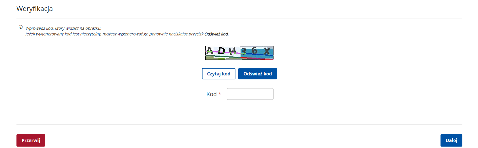Image resolution: width=478 pixels, height=148 pixels.
Task: Cancel the process with the Przerwij button
Action: [x=31, y=140]
